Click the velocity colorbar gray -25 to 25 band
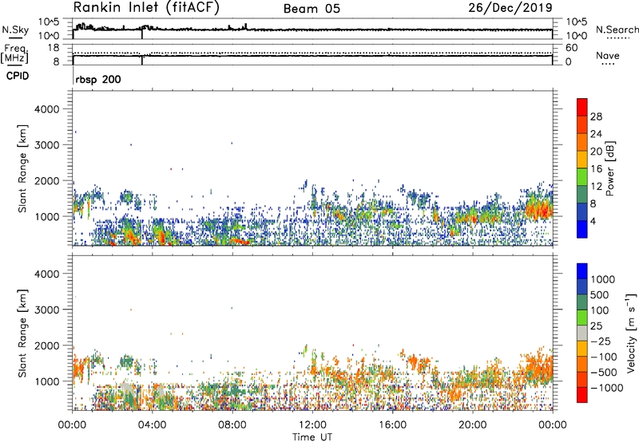 [x=582, y=333]
